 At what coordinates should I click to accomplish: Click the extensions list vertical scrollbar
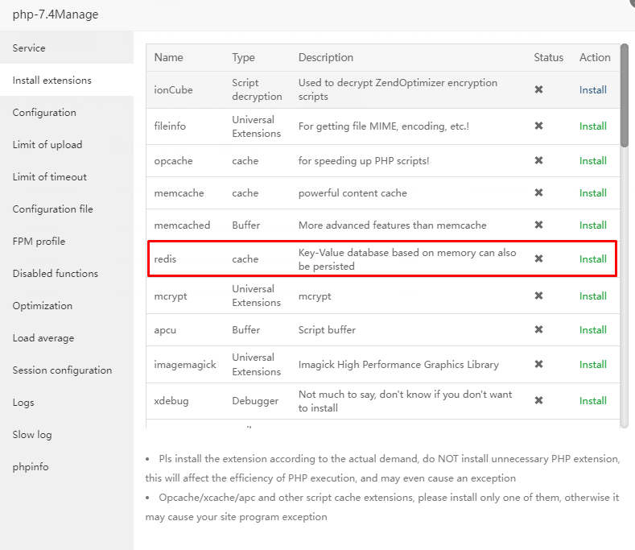pyautogui.click(x=625, y=97)
